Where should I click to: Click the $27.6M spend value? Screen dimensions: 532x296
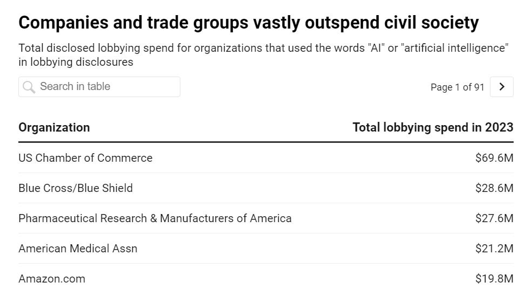494,218
